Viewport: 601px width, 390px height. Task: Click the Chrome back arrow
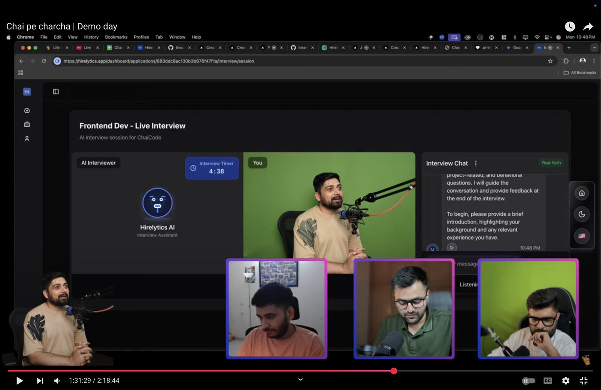(21, 61)
